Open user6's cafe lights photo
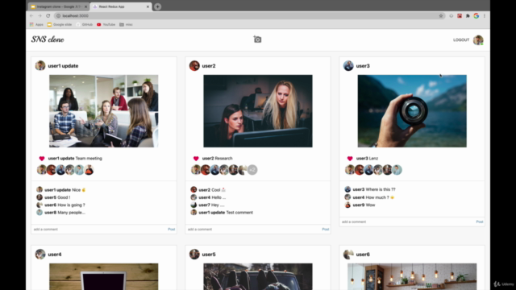 coord(412,276)
